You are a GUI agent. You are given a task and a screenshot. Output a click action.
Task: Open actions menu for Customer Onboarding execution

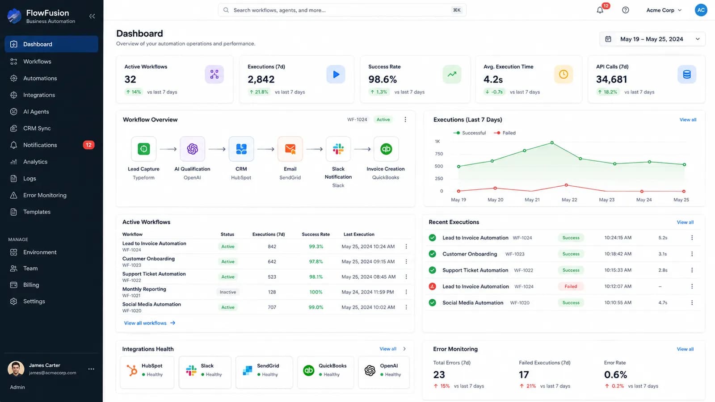[692, 254]
